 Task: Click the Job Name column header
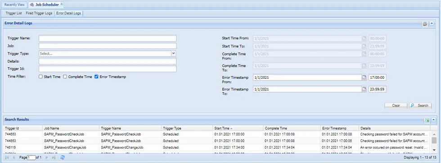tap(71, 128)
